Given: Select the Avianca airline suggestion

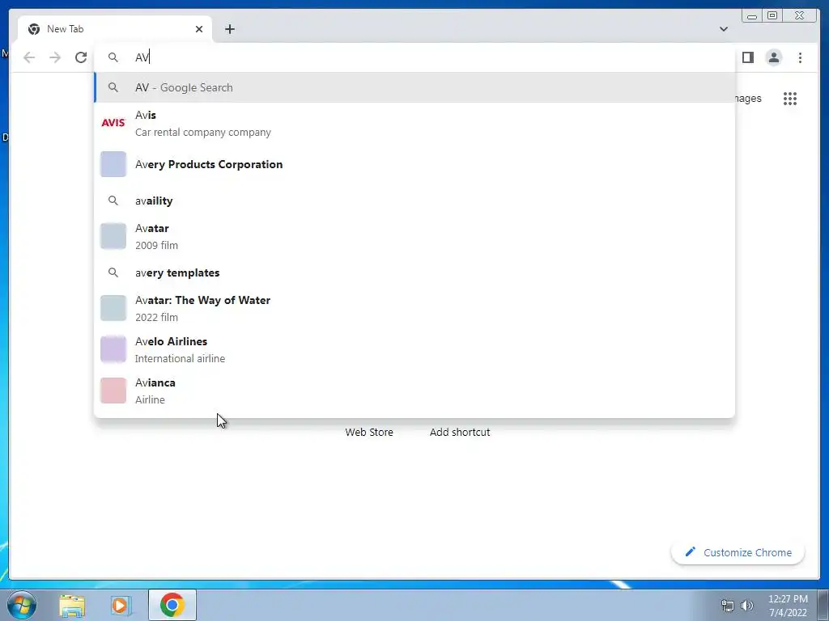Looking at the screenshot, I should pos(414,391).
